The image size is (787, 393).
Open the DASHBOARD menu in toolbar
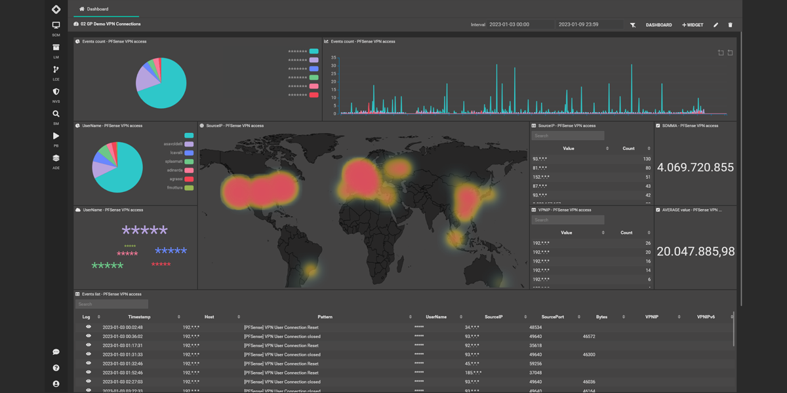click(658, 25)
